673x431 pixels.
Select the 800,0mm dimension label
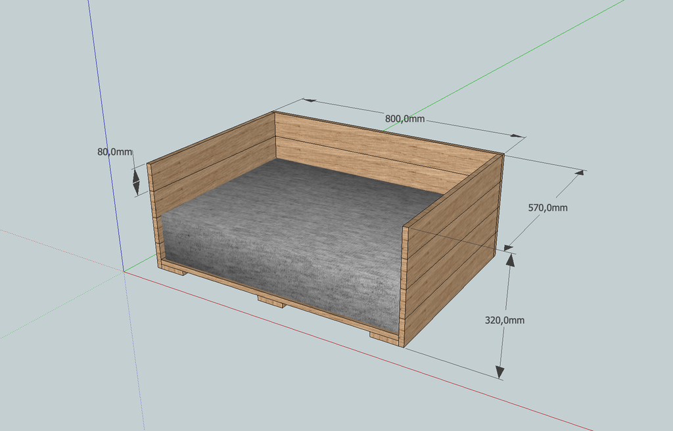pos(405,118)
